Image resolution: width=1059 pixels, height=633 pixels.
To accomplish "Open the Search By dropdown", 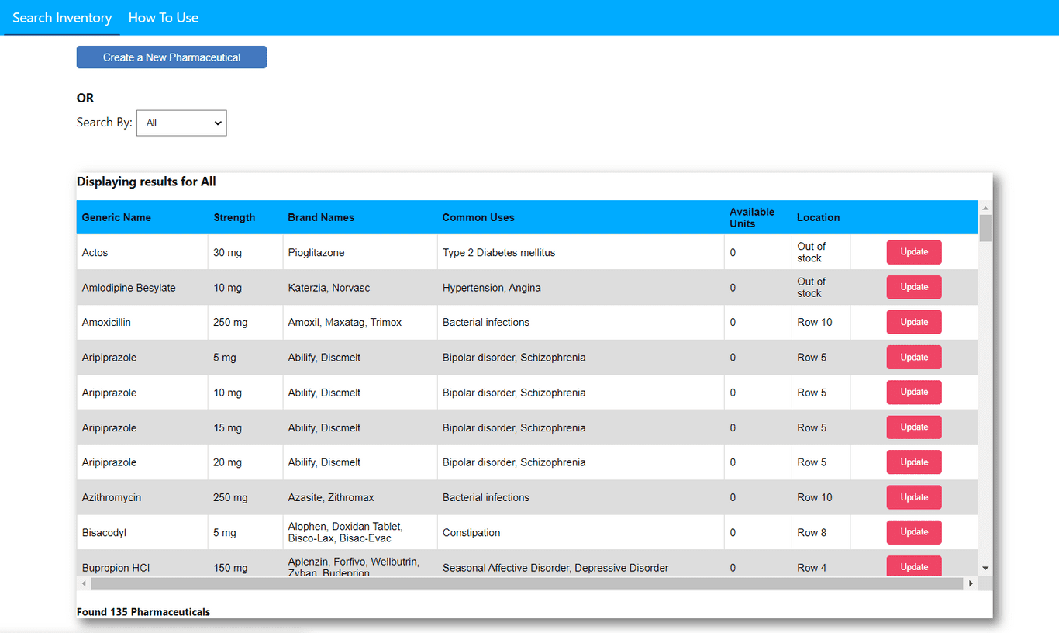I will (x=181, y=123).
